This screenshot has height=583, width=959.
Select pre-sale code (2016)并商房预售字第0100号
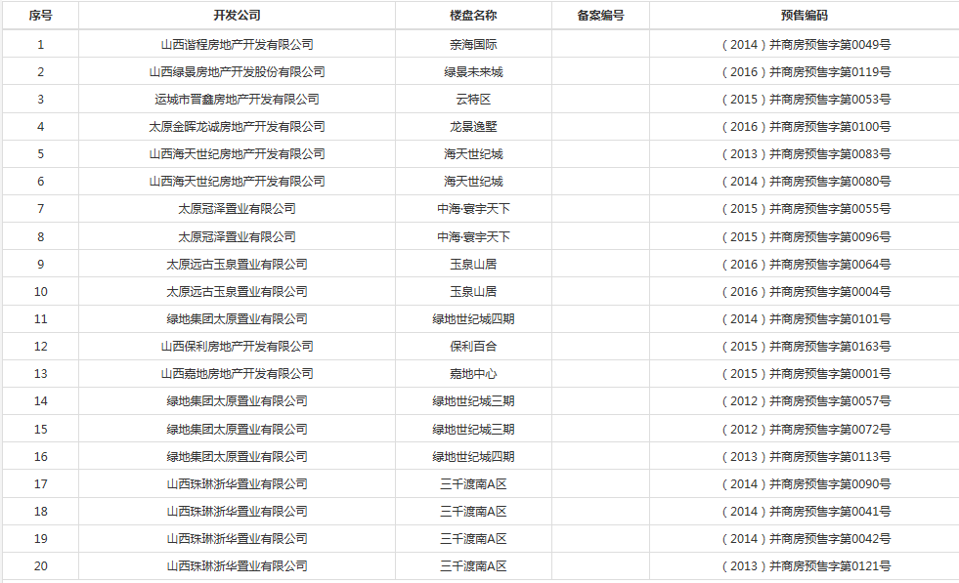(805, 127)
